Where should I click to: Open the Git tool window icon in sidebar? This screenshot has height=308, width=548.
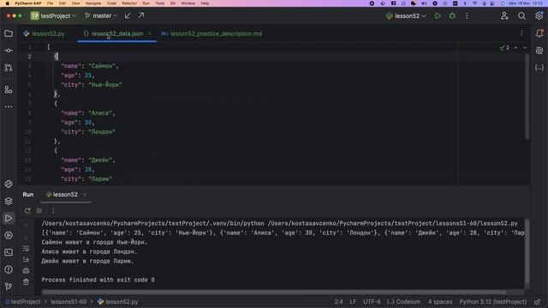(9, 287)
